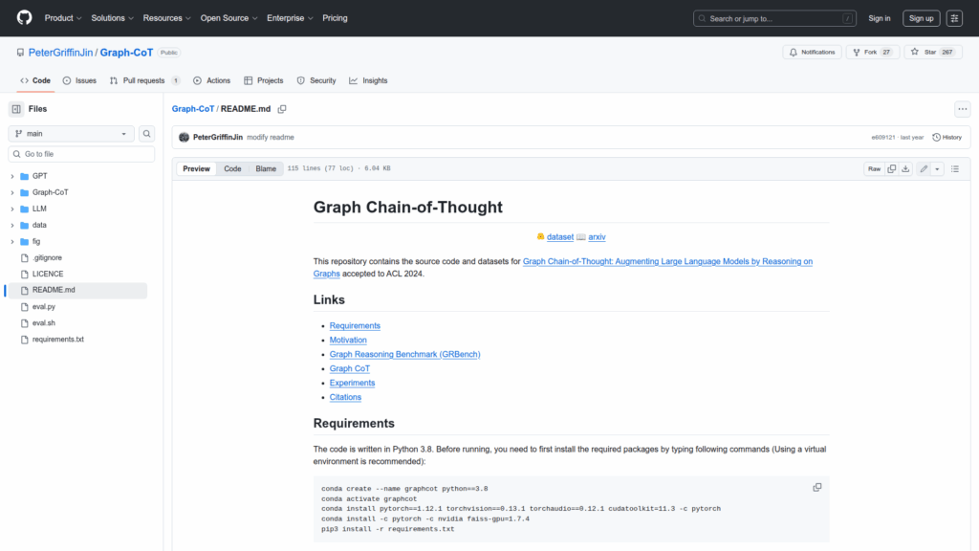Star the Graph-CoT repository
Viewport: 979px width, 551px height.
click(924, 53)
